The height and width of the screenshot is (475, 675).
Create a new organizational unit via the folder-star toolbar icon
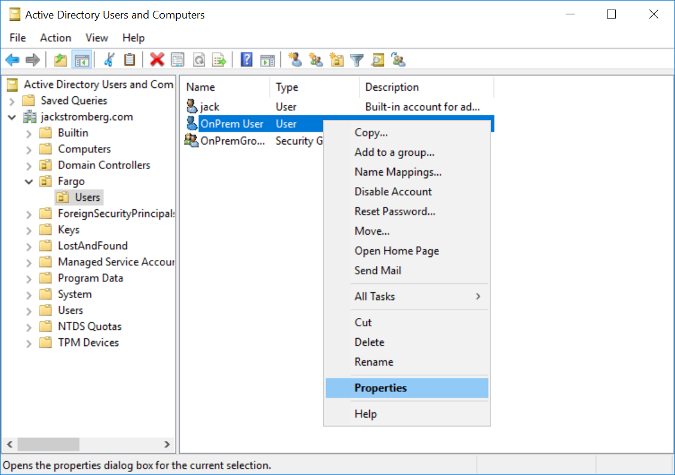(336, 59)
